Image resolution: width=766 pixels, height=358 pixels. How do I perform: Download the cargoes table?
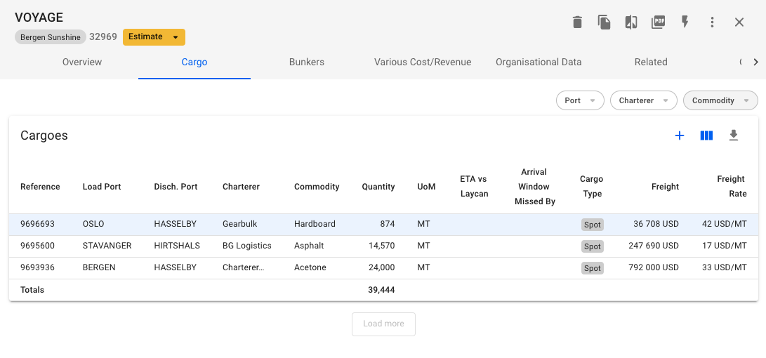tap(734, 135)
